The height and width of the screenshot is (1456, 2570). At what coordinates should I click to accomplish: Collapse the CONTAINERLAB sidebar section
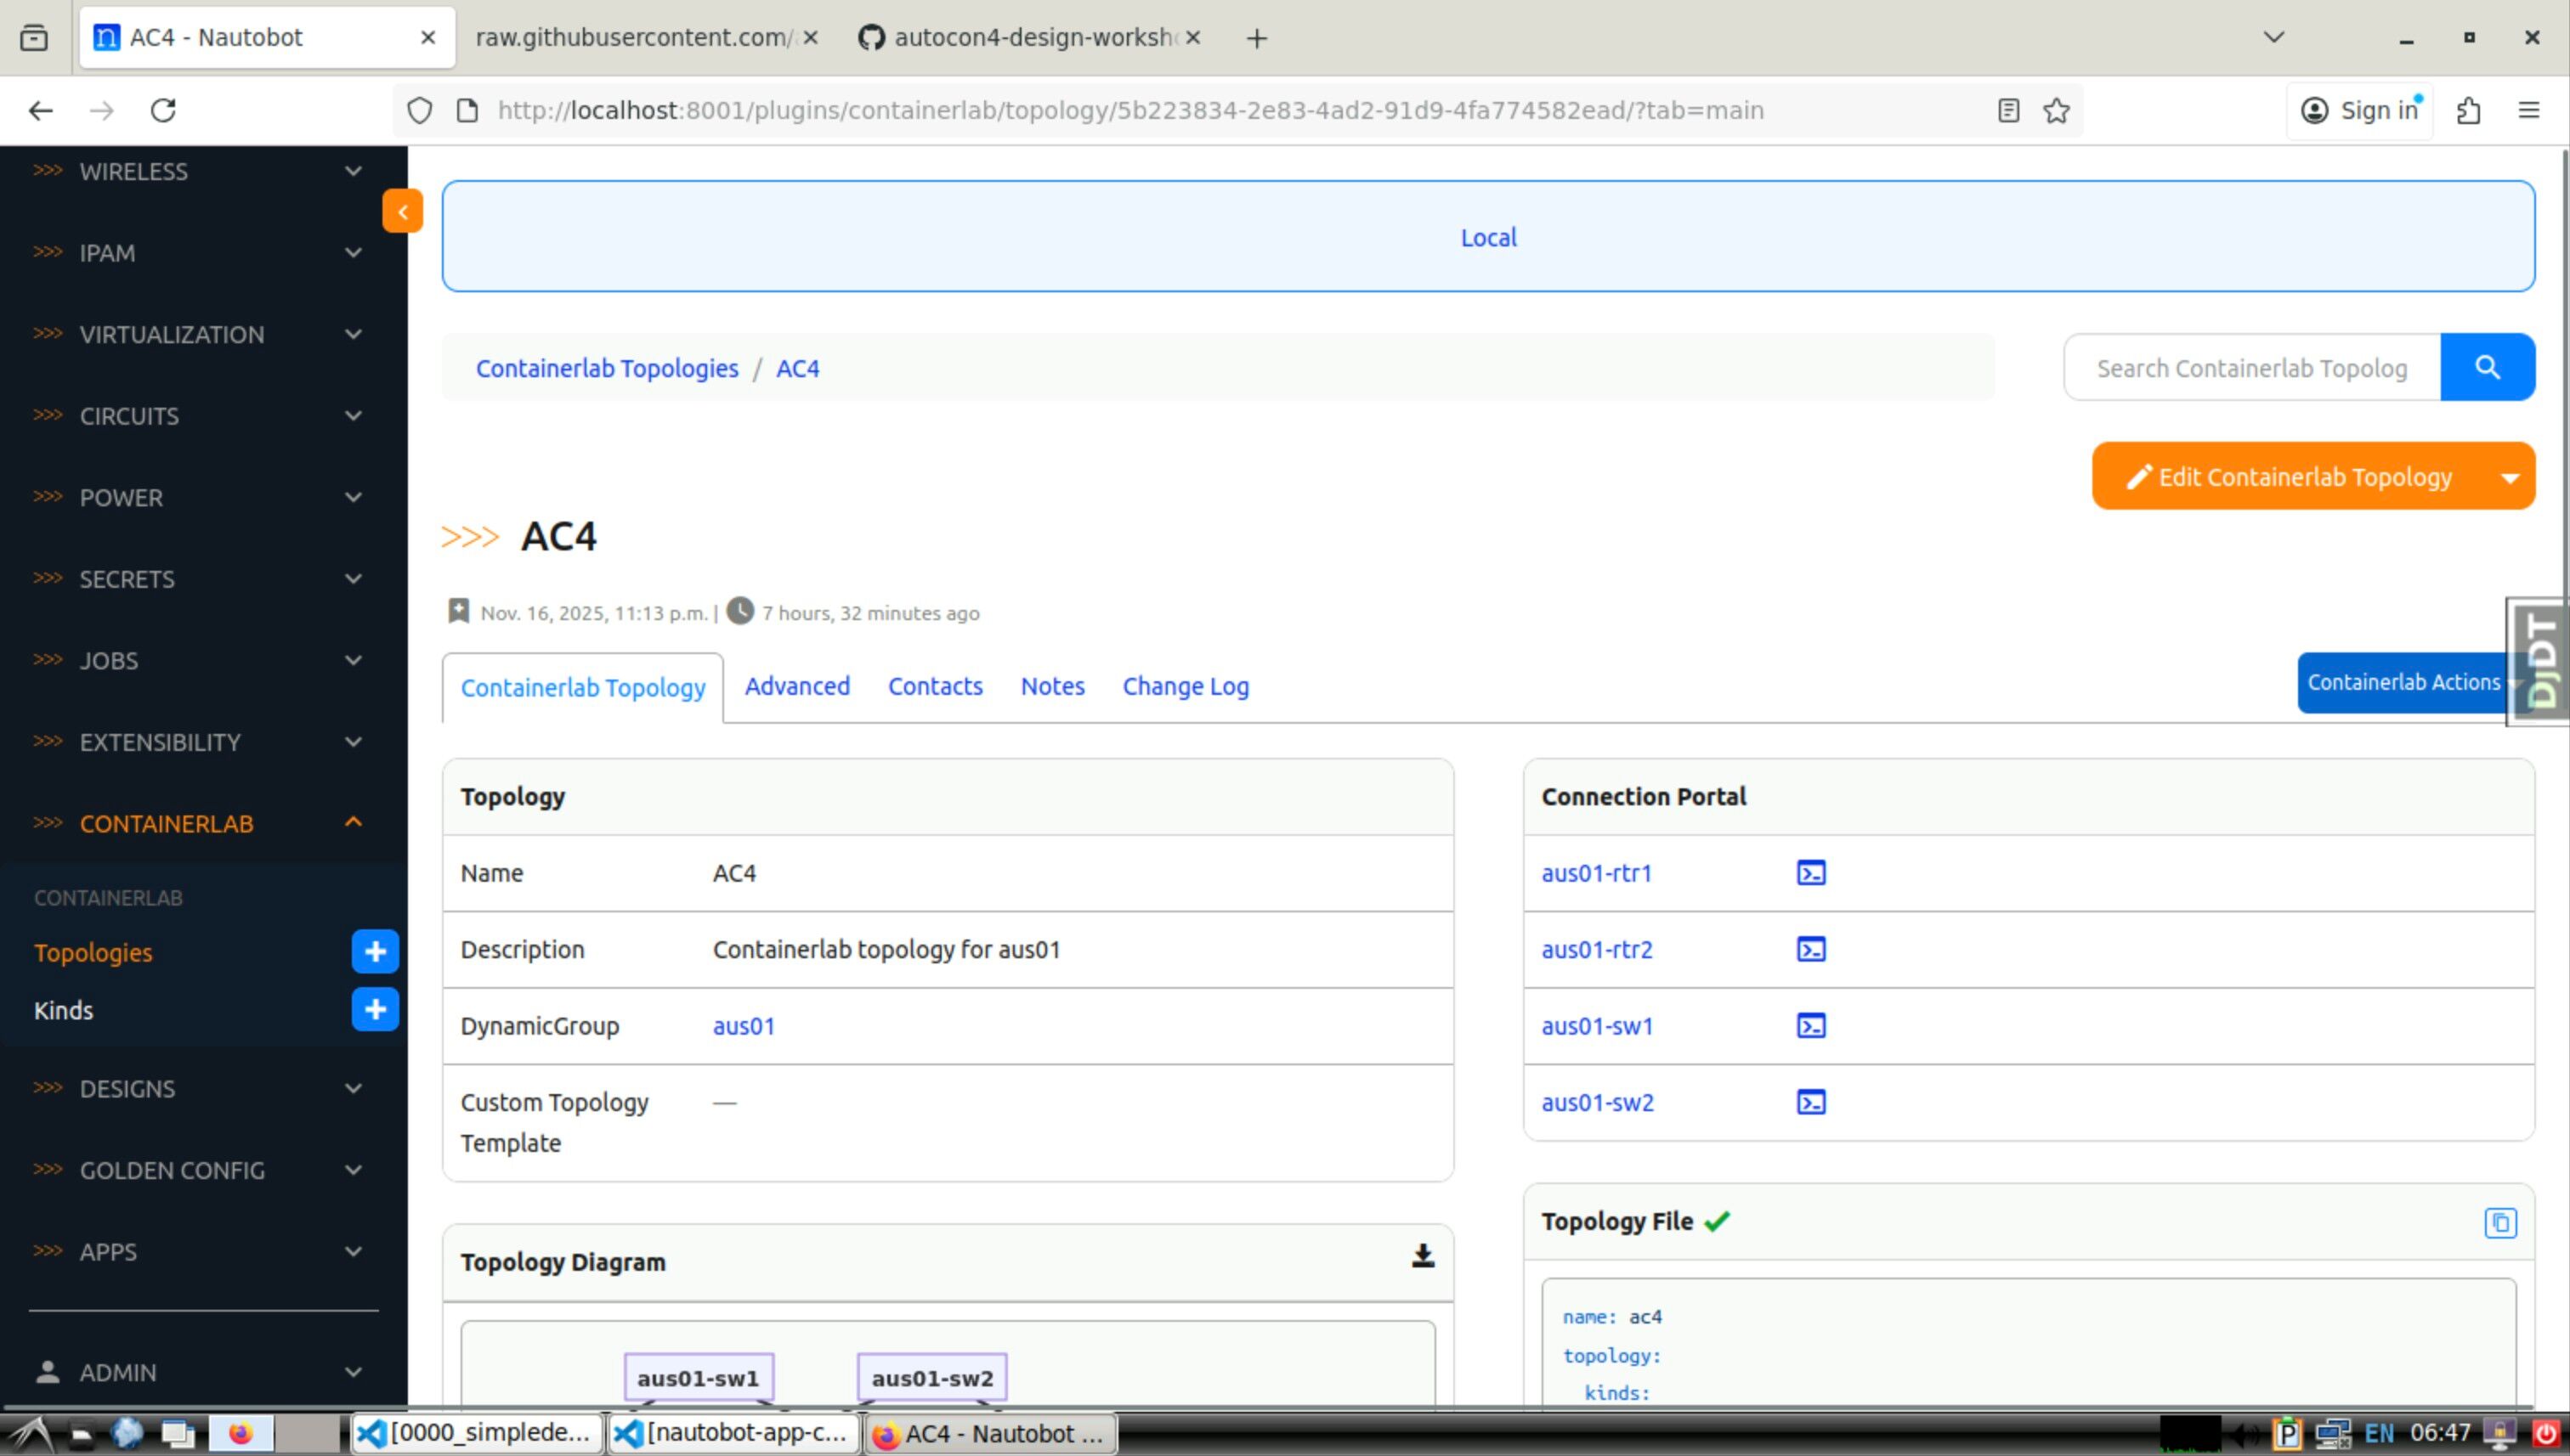[x=354, y=822]
